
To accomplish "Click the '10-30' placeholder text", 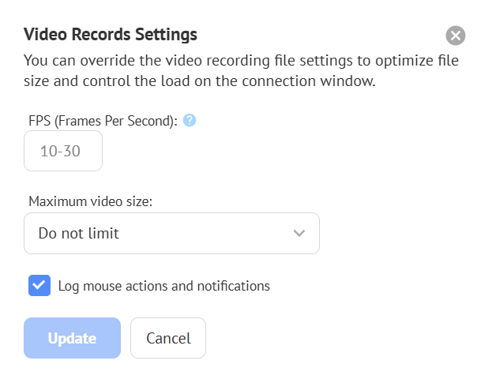I will (60, 151).
